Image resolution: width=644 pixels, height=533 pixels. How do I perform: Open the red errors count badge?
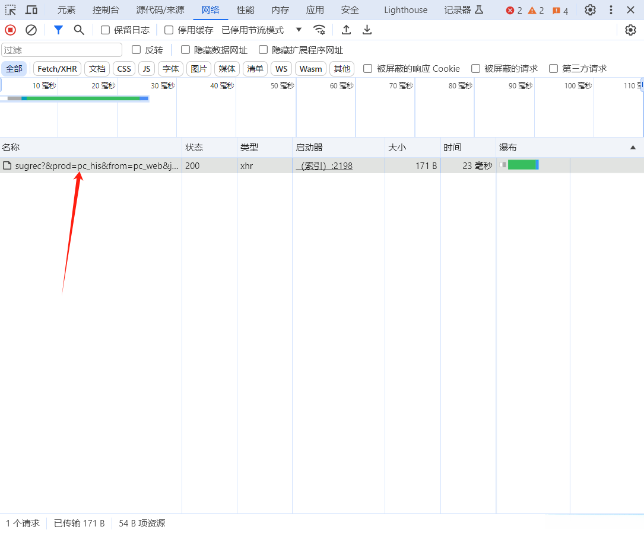click(514, 11)
